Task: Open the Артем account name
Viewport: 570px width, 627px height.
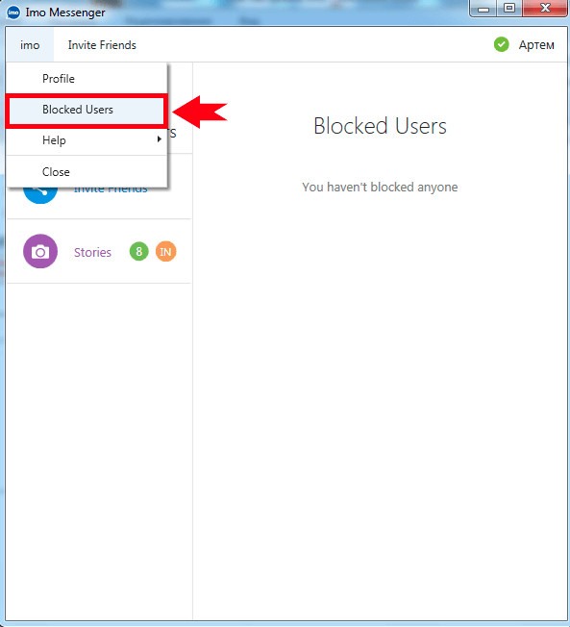Action: coord(536,45)
